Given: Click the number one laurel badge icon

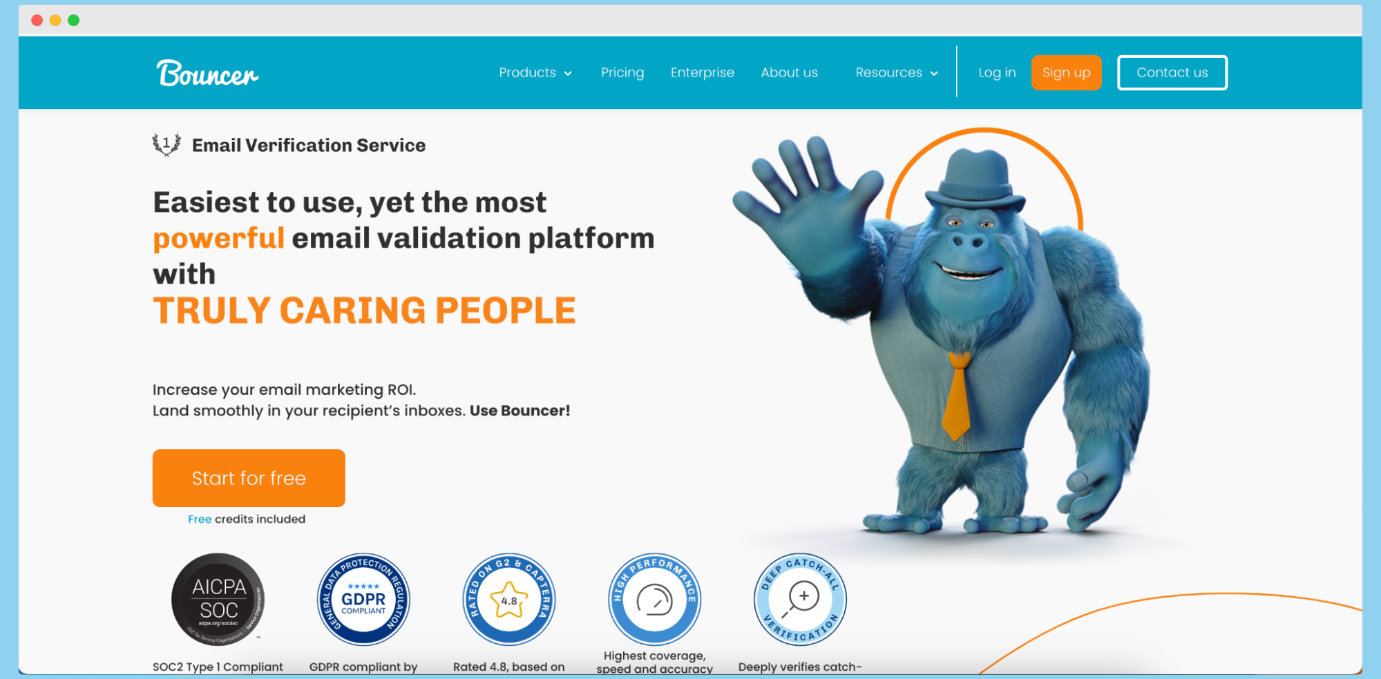Looking at the screenshot, I should (166, 145).
